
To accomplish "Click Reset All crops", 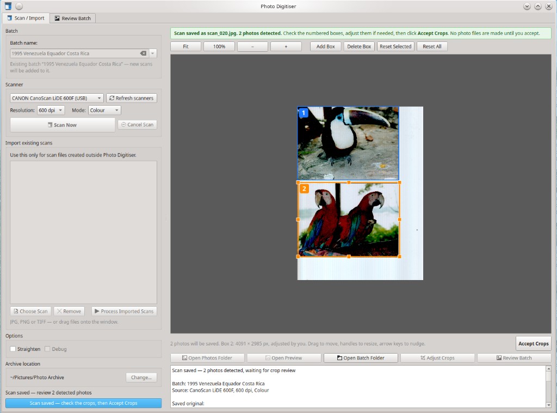I will (432, 47).
